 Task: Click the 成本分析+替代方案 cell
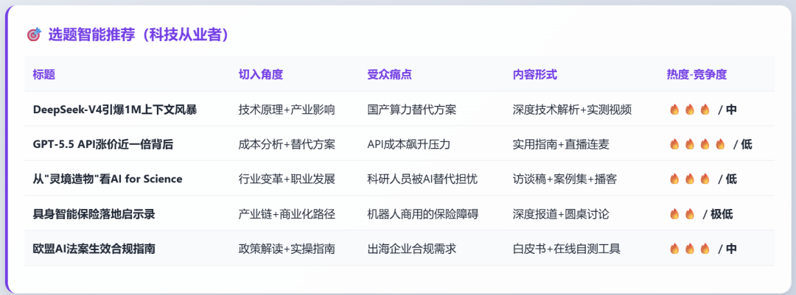(286, 144)
